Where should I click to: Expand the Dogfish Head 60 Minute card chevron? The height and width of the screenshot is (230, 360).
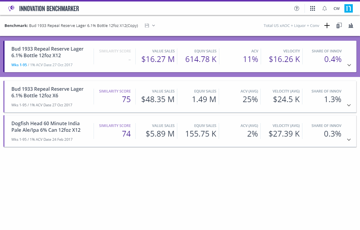(349, 140)
